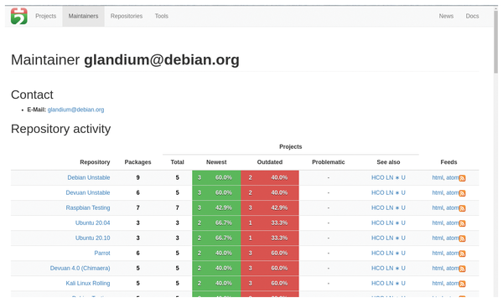The image size is (503, 302).
Task: Open atom feed icon for Raspbian Testing
Action: [462, 208]
